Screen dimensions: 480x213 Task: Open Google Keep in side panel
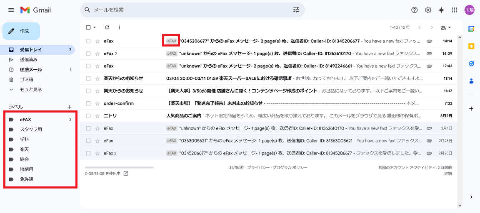[x=471, y=46]
